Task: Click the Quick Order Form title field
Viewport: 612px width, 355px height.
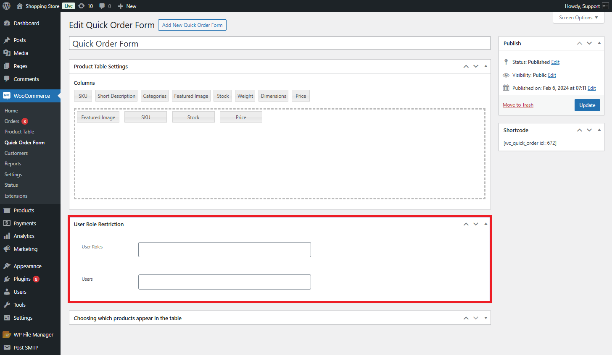Action: (x=280, y=43)
